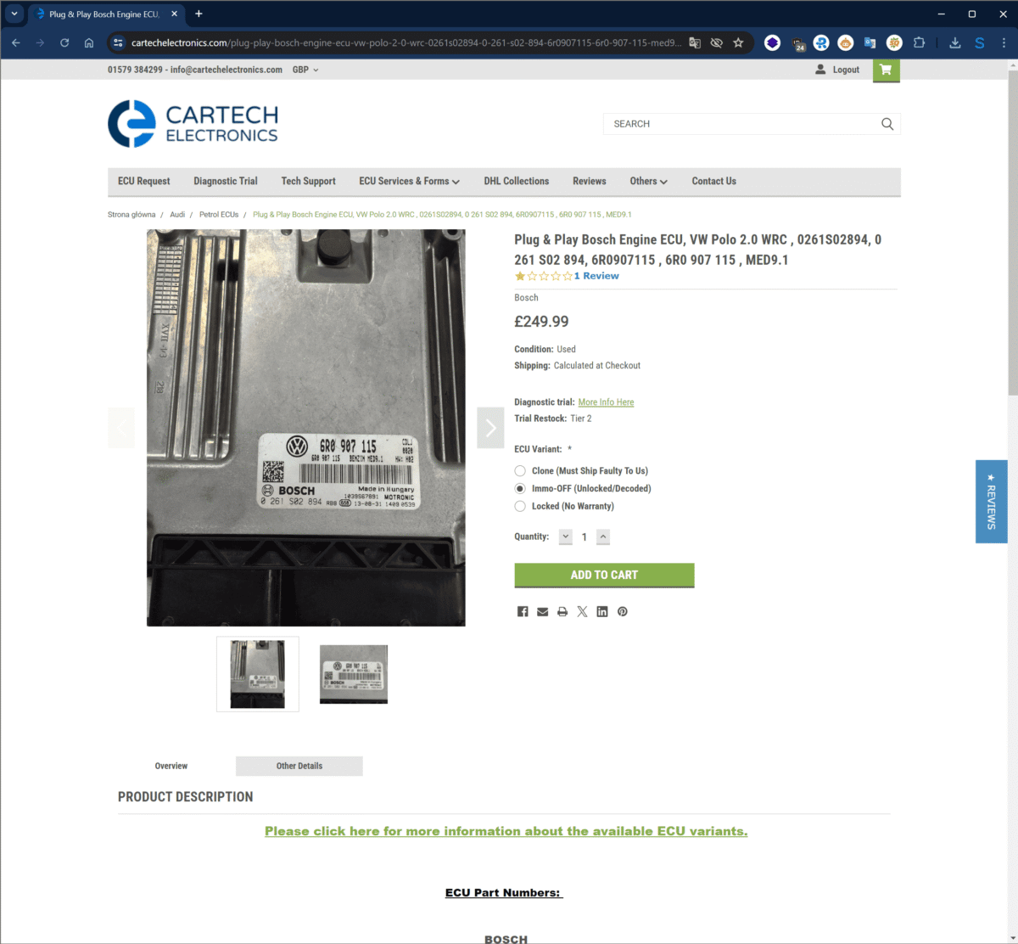Screen dimensions: 1018x944
Task: Expand the Others menu
Action: 649,181
